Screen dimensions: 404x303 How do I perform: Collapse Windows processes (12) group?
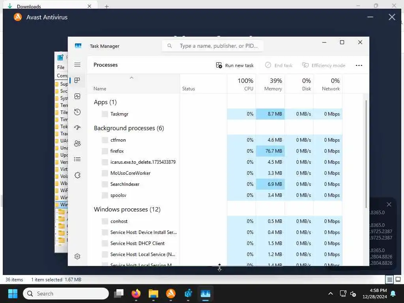127,209
